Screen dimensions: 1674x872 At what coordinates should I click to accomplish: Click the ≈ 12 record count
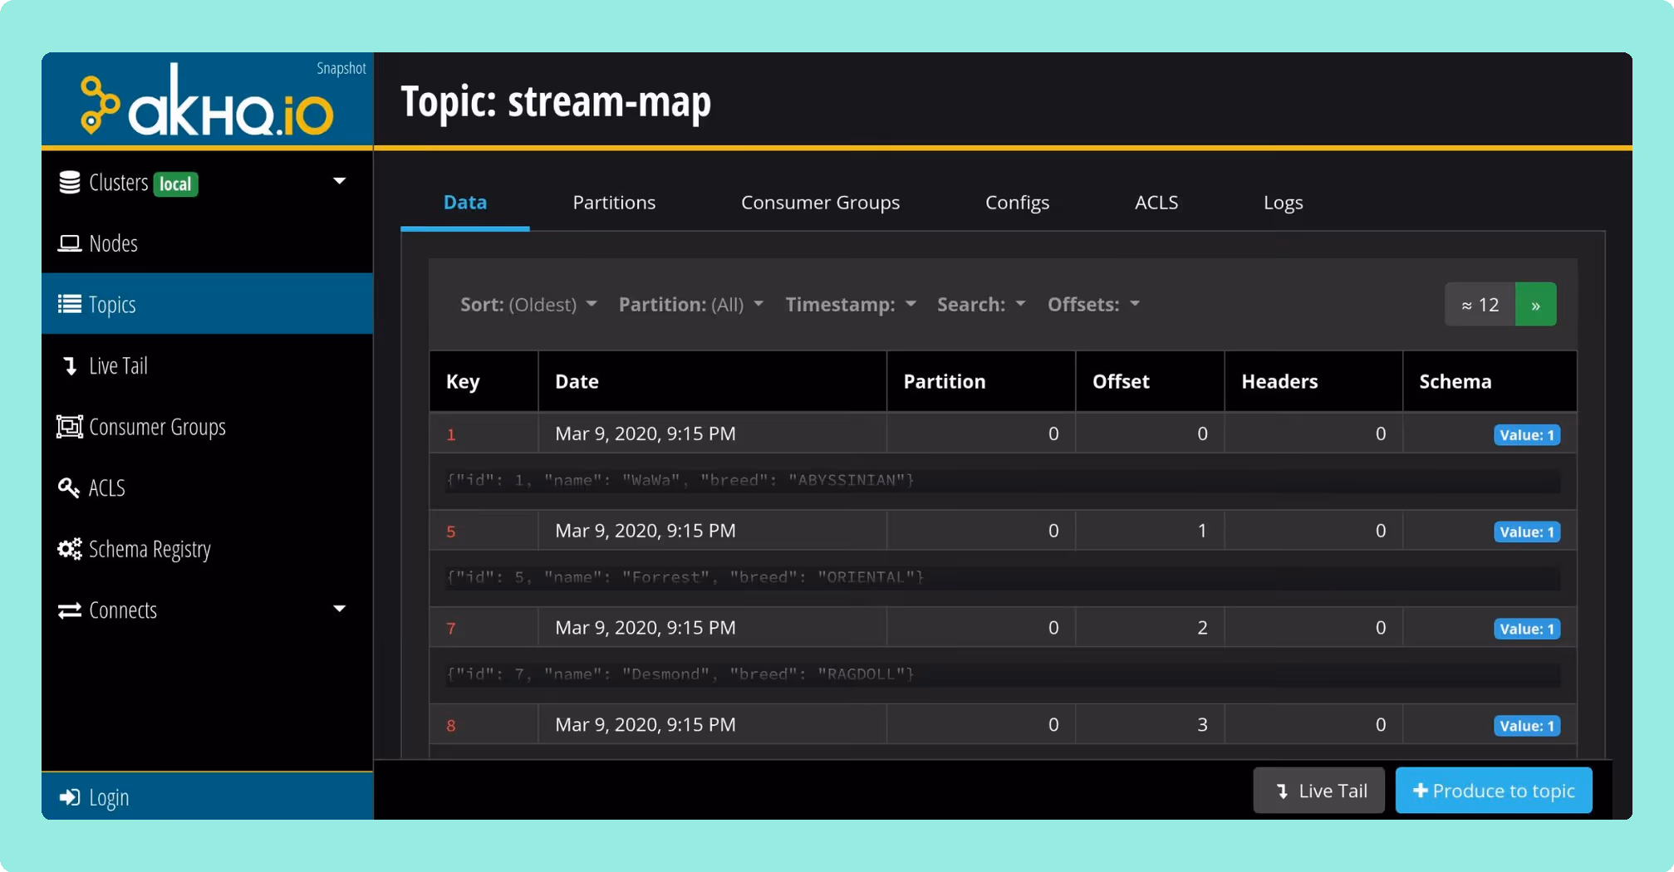coord(1480,305)
